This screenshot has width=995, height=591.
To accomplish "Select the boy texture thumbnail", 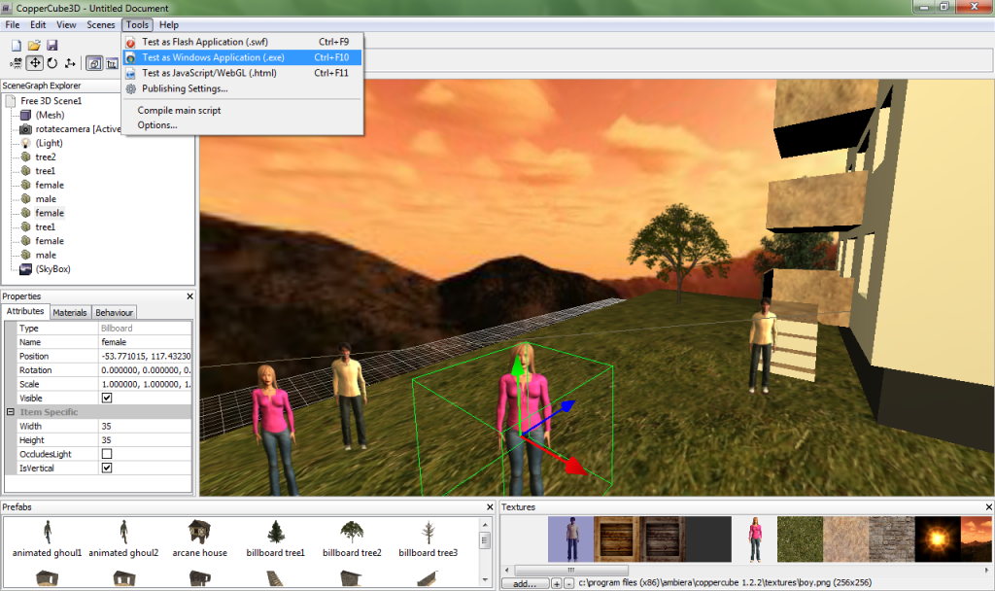I will pyautogui.click(x=571, y=539).
